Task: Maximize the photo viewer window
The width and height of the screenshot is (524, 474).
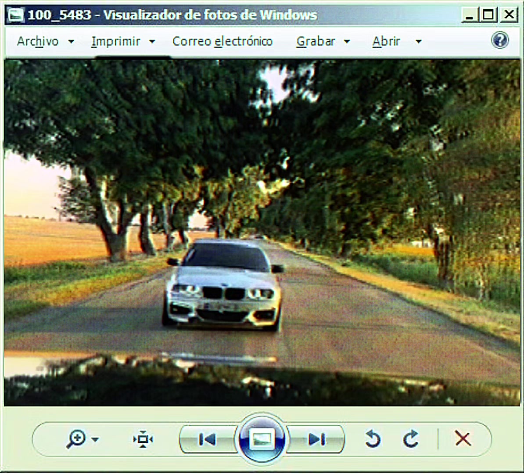Action: coord(488,15)
